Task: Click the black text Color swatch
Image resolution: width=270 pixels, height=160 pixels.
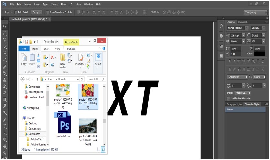Action: (260, 54)
